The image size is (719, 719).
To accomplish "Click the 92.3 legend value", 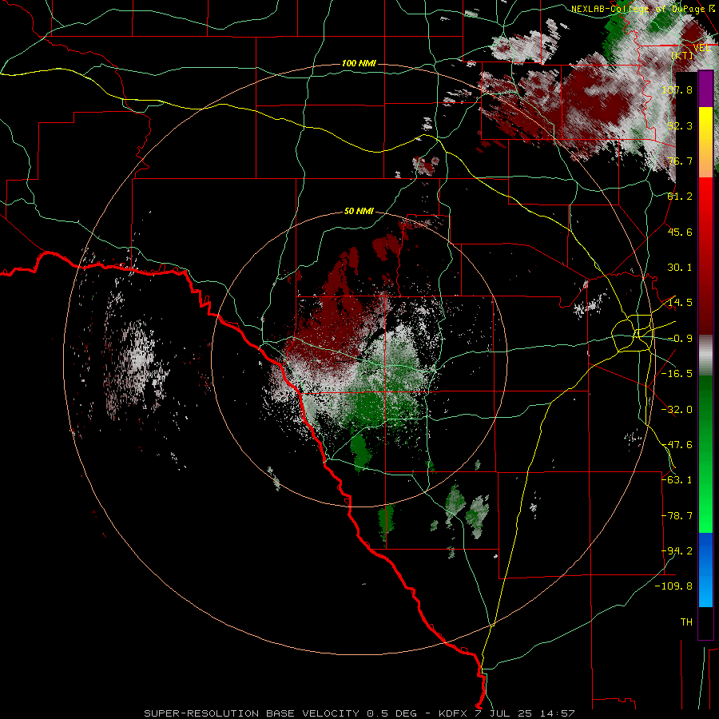I will pos(680,125).
